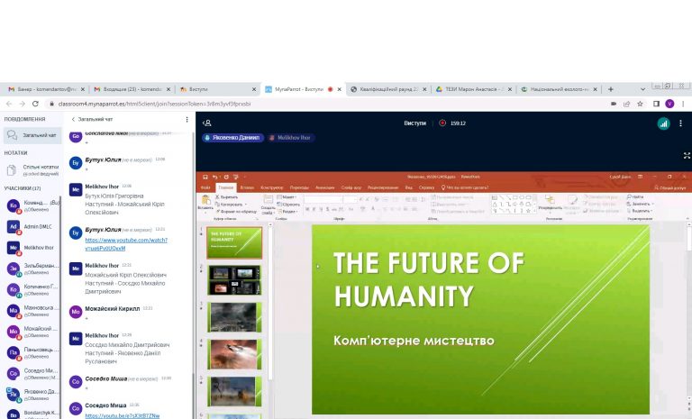Make the presentation fullscreen
The image size is (692, 419).
687,155
